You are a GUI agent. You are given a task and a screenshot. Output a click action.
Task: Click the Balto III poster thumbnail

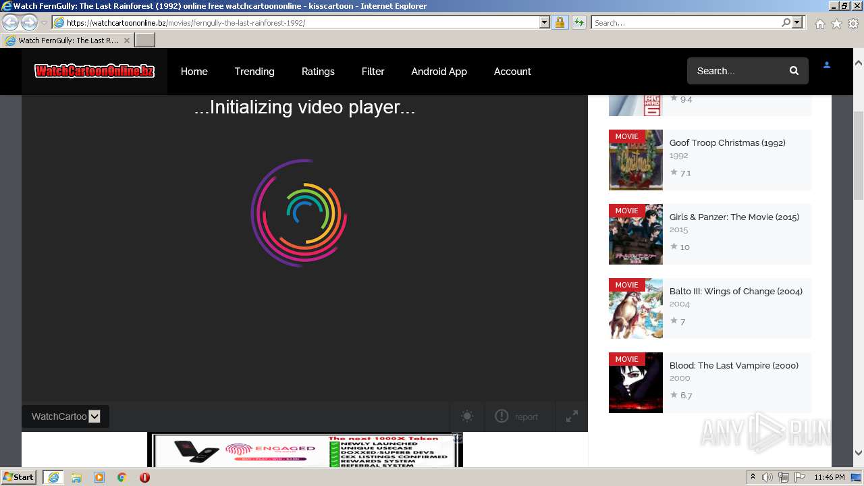(x=636, y=308)
